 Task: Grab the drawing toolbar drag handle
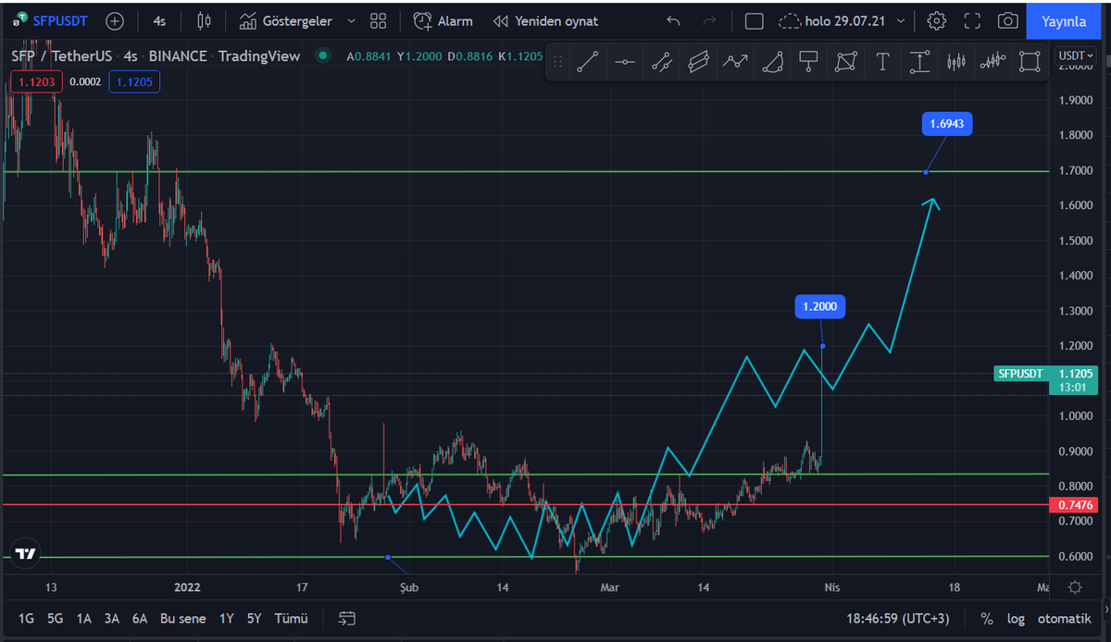click(557, 62)
